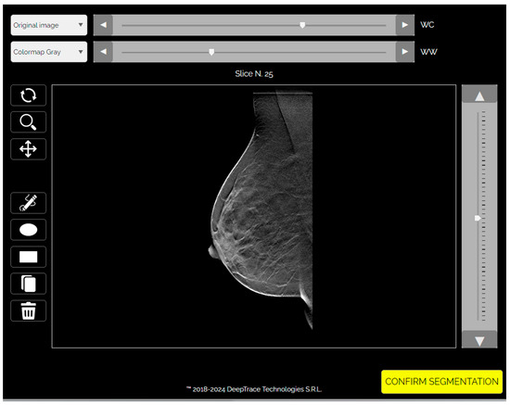Click the WC slider right arrow
Screen dimensions: 510x405
tap(405, 25)
